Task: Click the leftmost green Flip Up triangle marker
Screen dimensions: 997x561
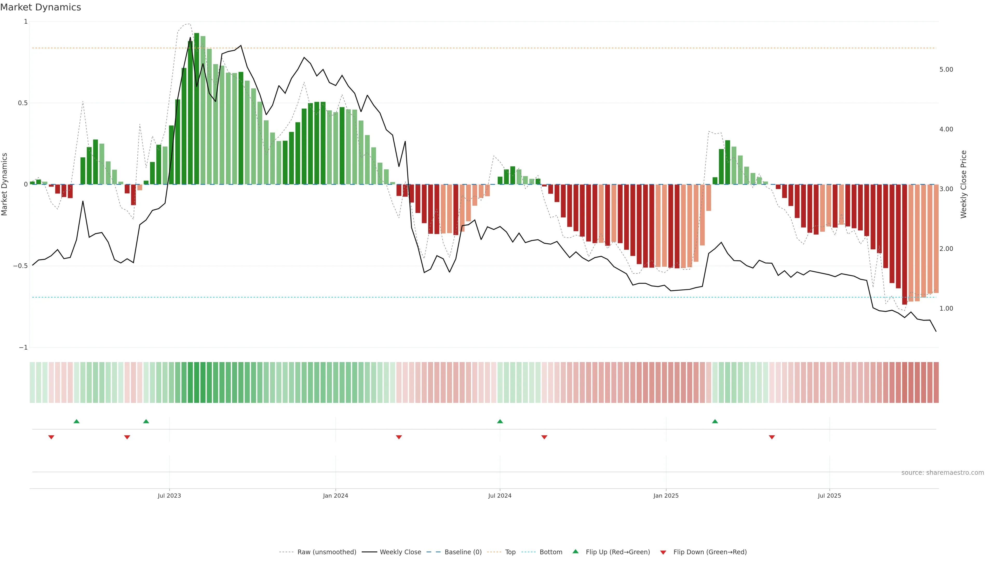Action: (x=77, y=421)
